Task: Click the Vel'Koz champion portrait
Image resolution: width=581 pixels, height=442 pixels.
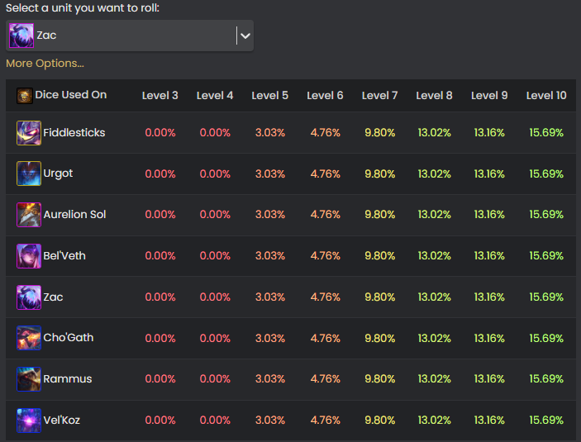Action: [29, 421]
